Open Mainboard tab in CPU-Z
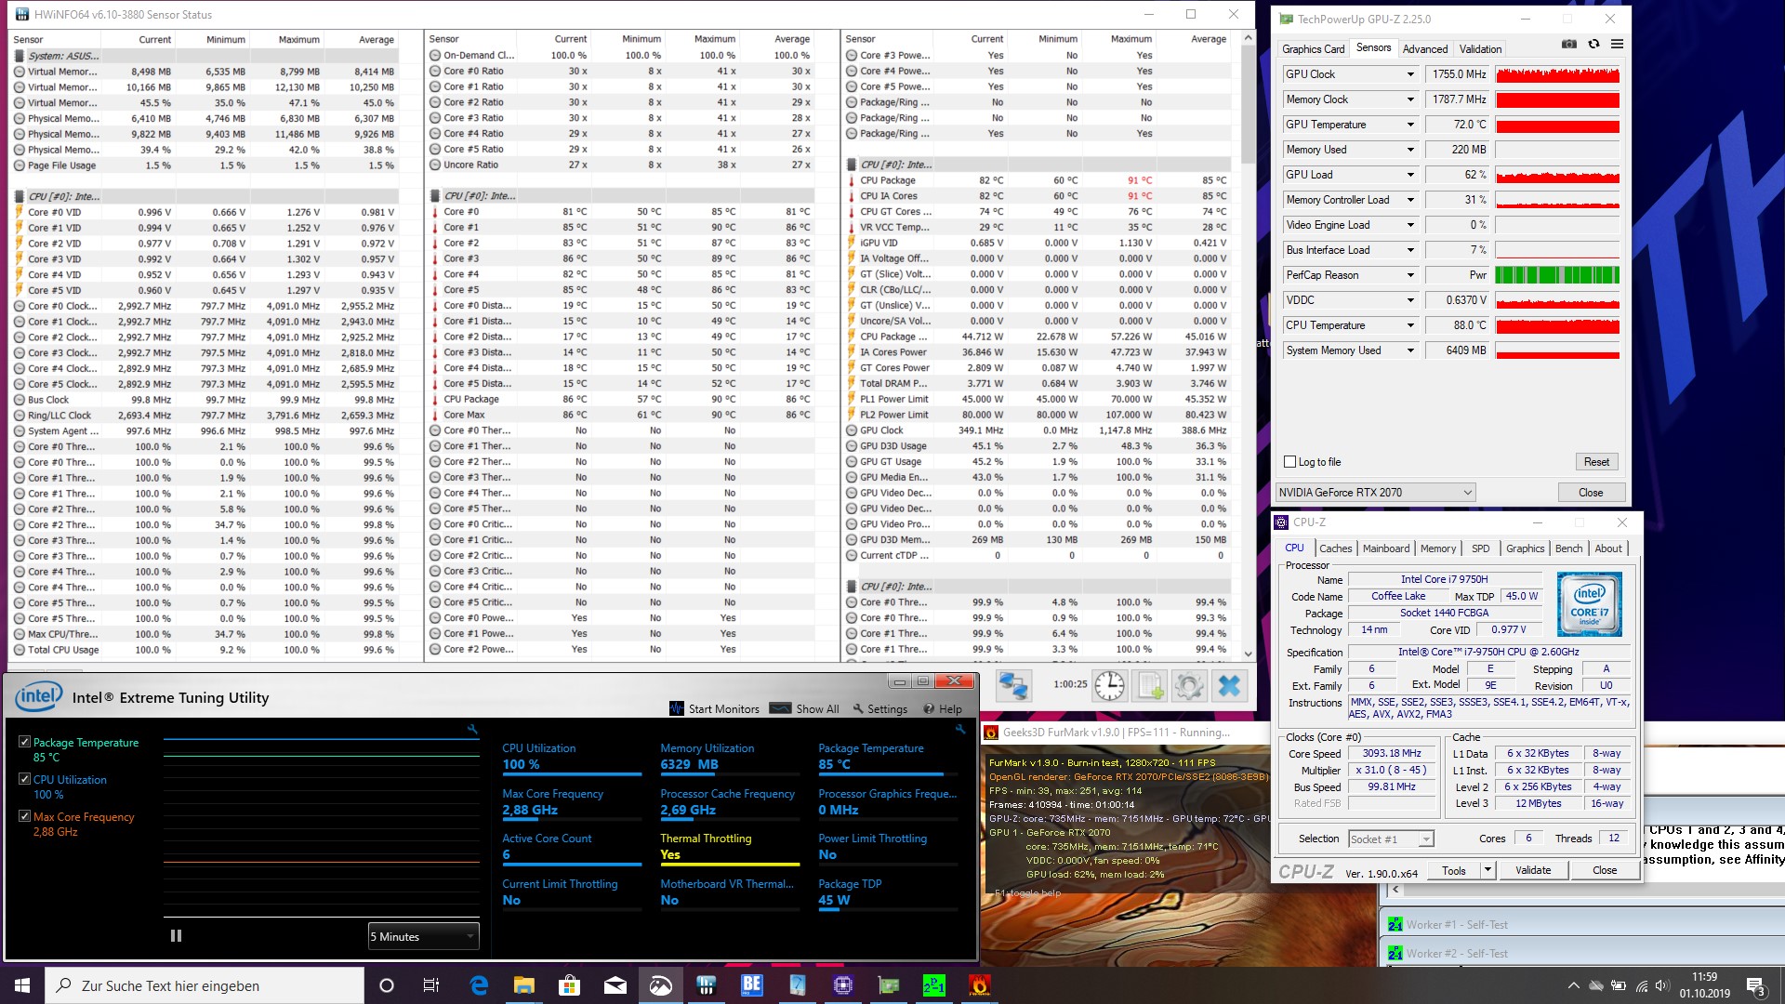This screenshot has height=1004, width=1785. pyautogui.click(x=1386, y=548)
